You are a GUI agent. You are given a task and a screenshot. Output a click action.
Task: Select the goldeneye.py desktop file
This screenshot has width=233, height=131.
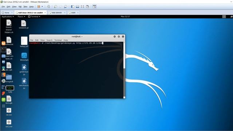[x=24, y=70]
